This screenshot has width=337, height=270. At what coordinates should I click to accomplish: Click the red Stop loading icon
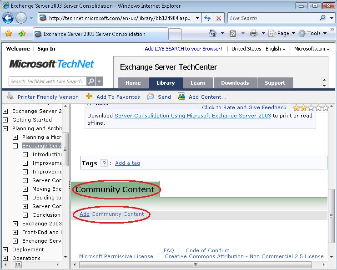click(219, 18)
